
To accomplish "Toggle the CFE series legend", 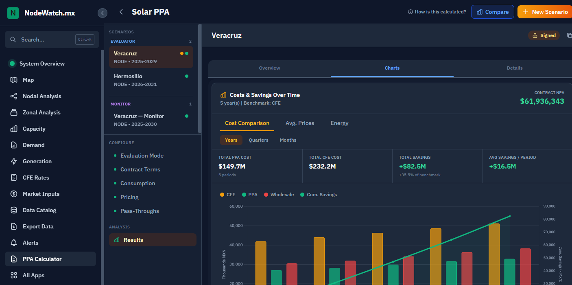I will click(x=228, y=195).
